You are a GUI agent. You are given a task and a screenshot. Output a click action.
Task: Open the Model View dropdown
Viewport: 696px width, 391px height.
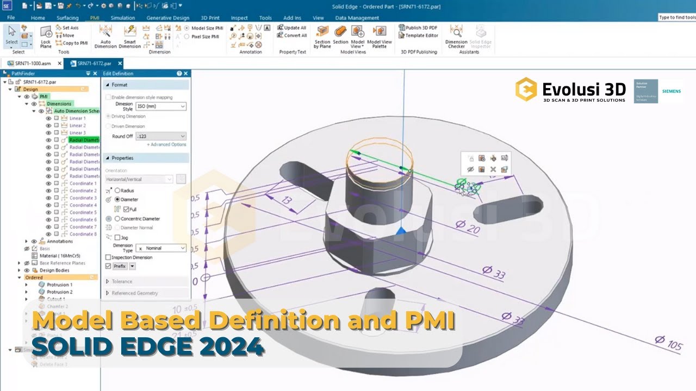(x=357, y=44)
